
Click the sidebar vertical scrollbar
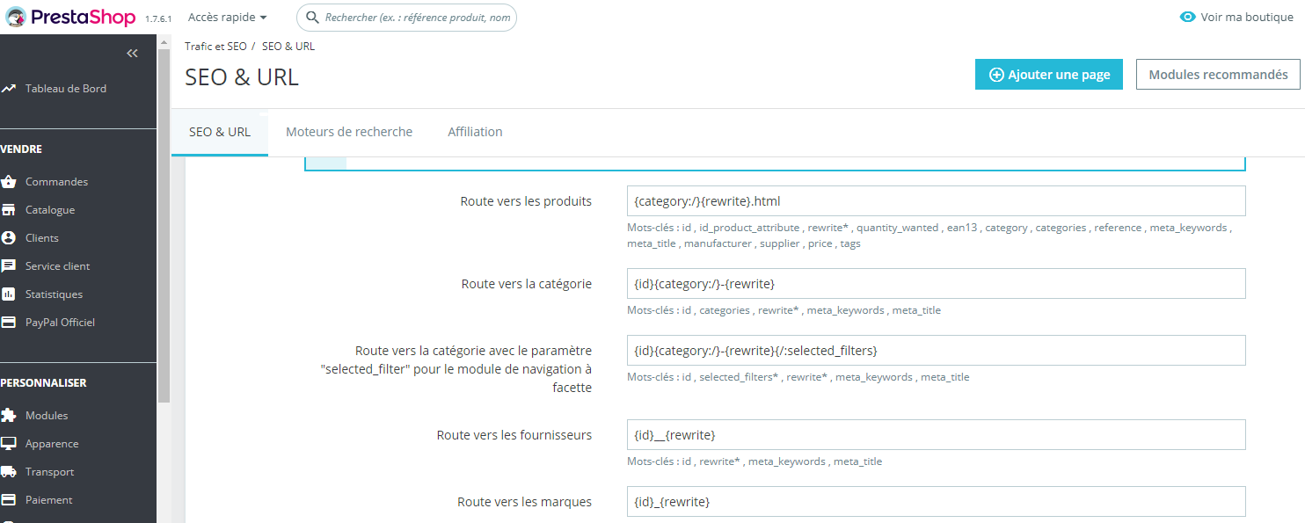point(164,220)
